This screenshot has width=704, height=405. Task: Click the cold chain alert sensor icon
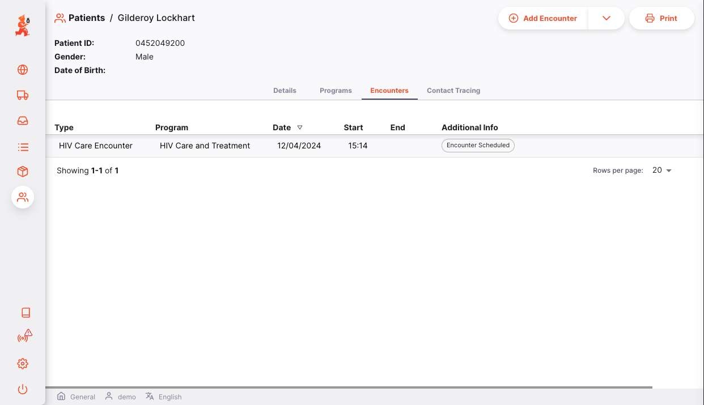[x=24, y=336]
